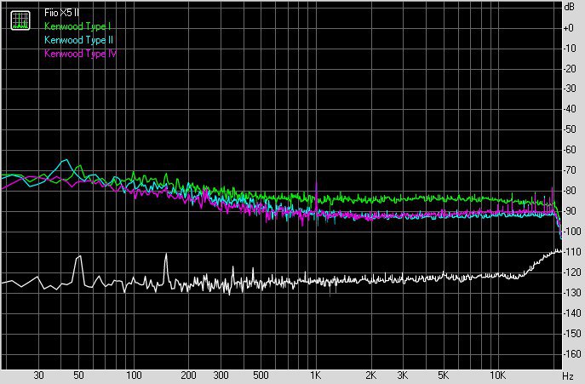Viewport: 585px width, 384px height.
Task: Select the Kenwood Type II legend entry
Action: coord(78,39)
